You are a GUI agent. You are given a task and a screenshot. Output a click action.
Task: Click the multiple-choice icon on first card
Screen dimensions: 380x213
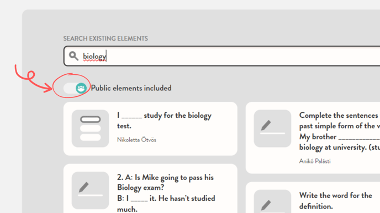[x=91, y=128]
